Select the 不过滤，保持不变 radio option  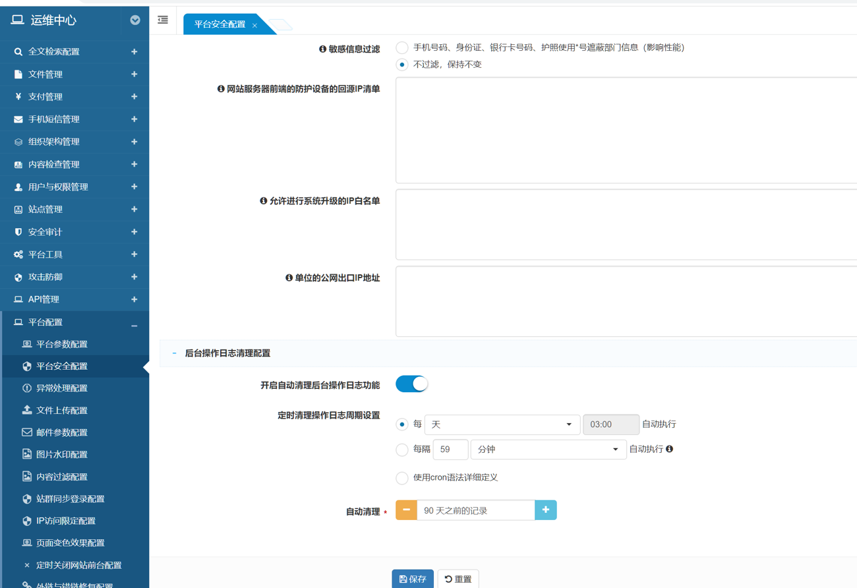[402, 65]
